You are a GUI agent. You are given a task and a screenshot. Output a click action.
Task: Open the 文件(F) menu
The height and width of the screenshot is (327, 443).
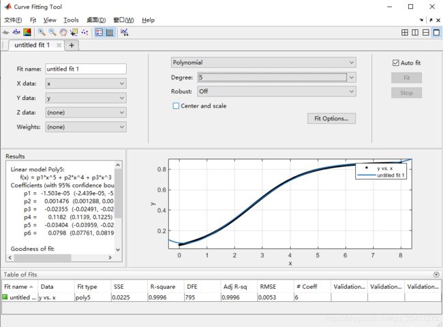[13, 20]
